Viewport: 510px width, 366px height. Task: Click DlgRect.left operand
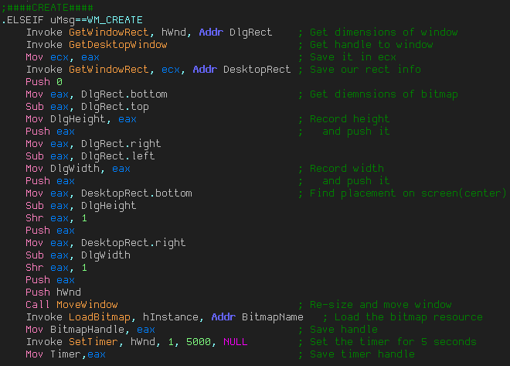(x=118, y=156)
